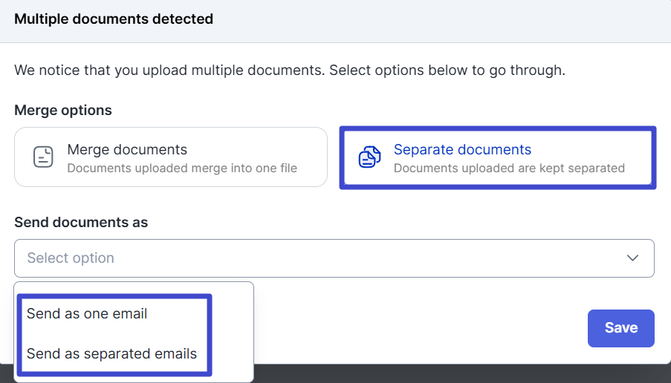Expand the Send documents as chevron arrow

point(632,258)
